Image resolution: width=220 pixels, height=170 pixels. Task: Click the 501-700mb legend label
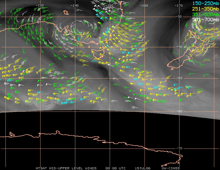pyautogui.click(x=205, y=19)
